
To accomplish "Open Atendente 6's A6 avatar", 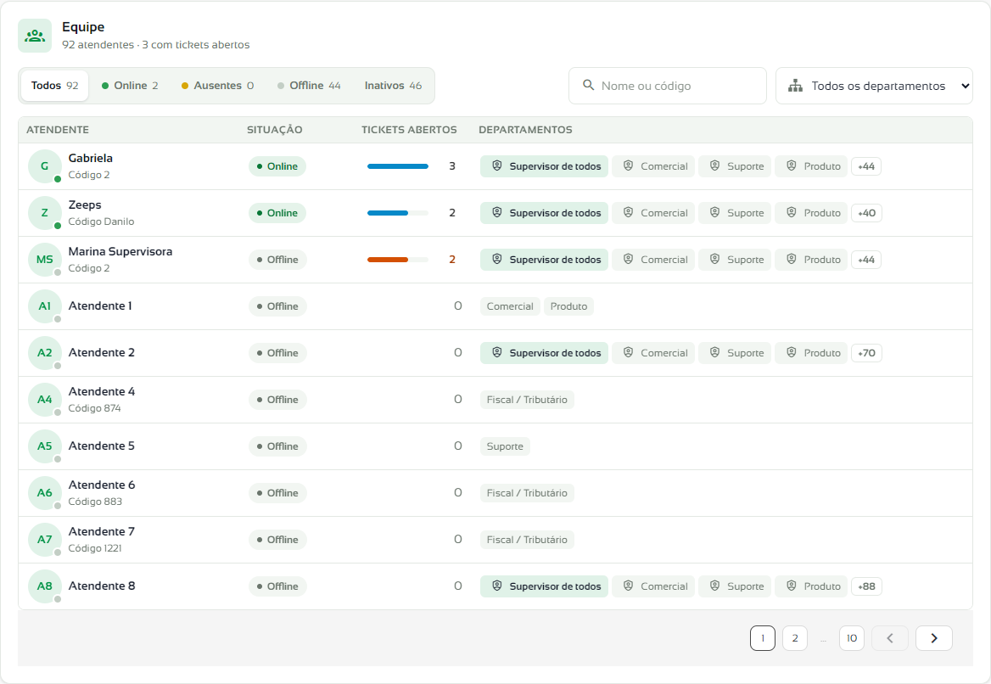I will pyautogui.click(x=45, y=493).
